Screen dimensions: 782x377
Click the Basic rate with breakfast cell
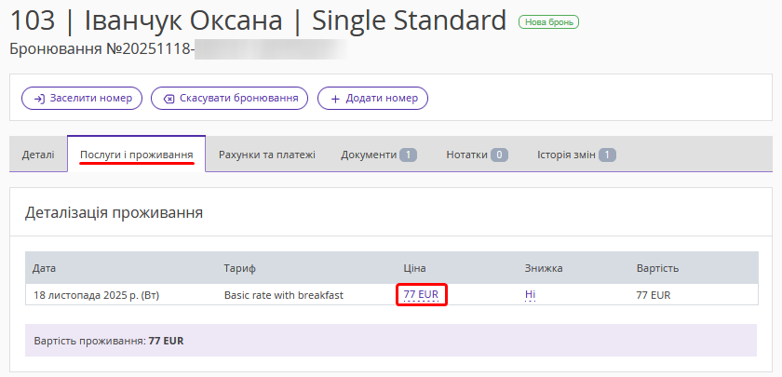pos(284,295)
